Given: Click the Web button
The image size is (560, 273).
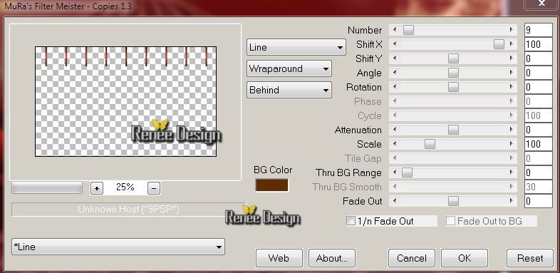Looking at the screenshot, I should pyautogui.click(x=279, y=258).
